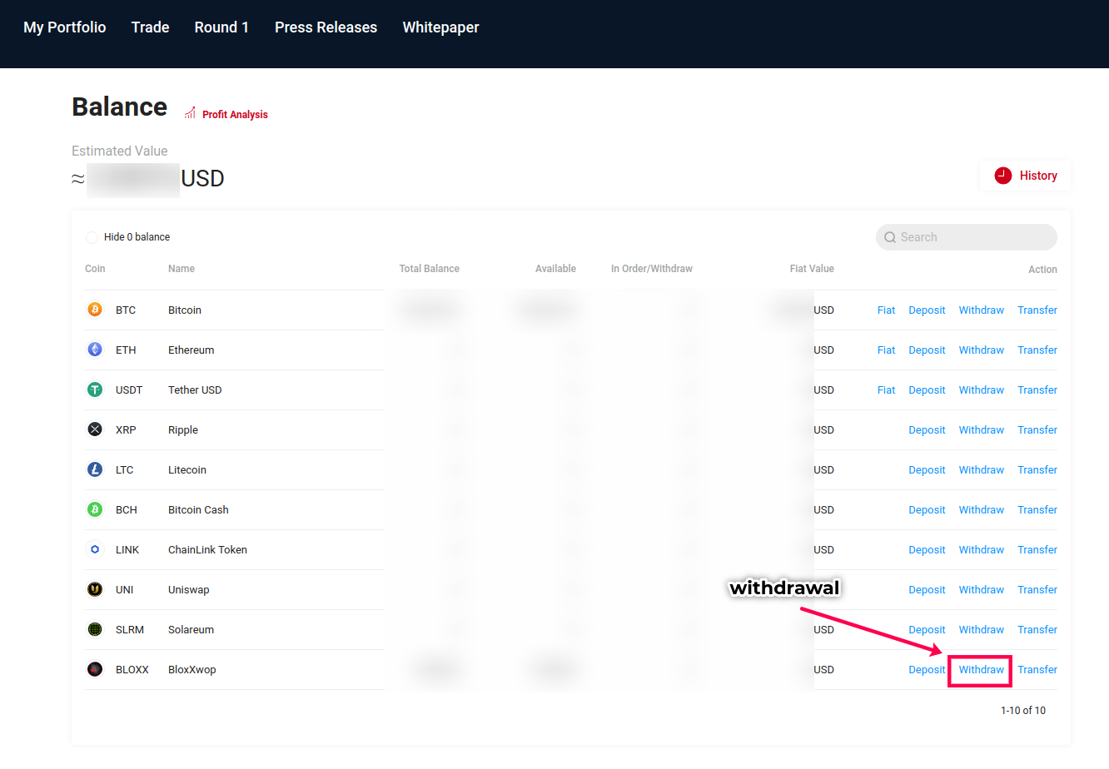Click the BloxXwop coin icon
1109x769 pixels.
coord(95,669)
